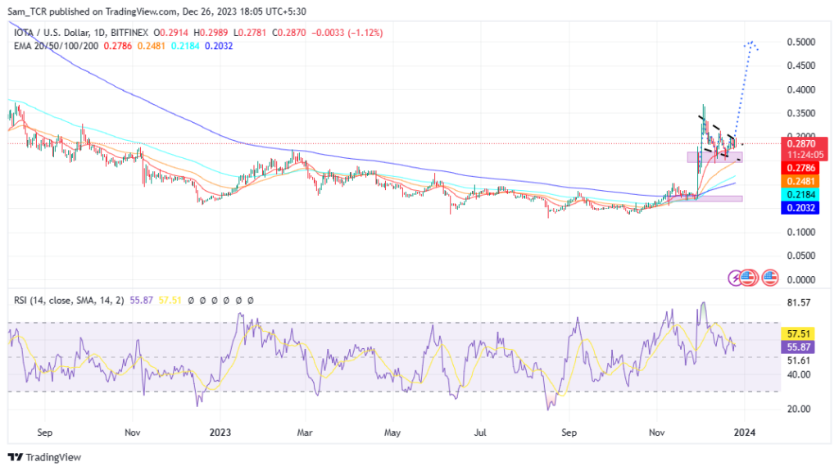Click the dark blue 0.2032 EMA label on the price axis
This screenshot has height=471, width=839.
pos(800,208)
